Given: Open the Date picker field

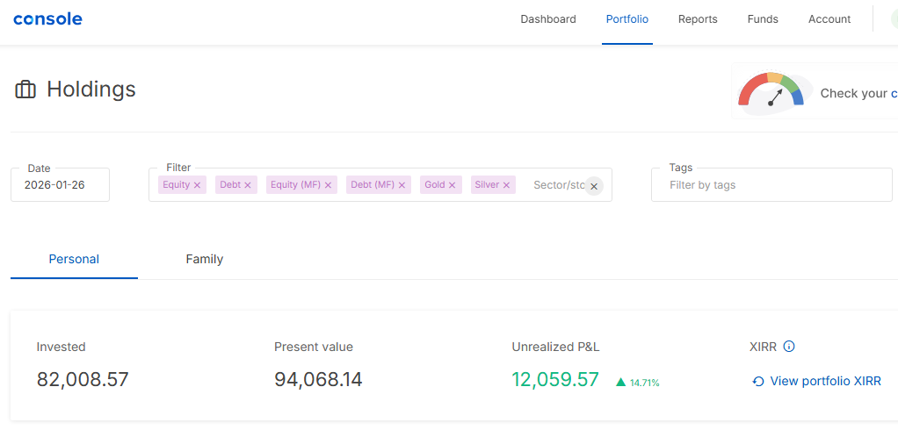Looking at the screenshot, I should coord(60,185).
